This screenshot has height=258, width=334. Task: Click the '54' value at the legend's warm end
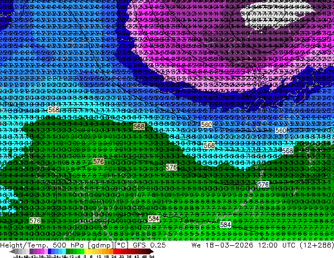click(x=151, y=256)
